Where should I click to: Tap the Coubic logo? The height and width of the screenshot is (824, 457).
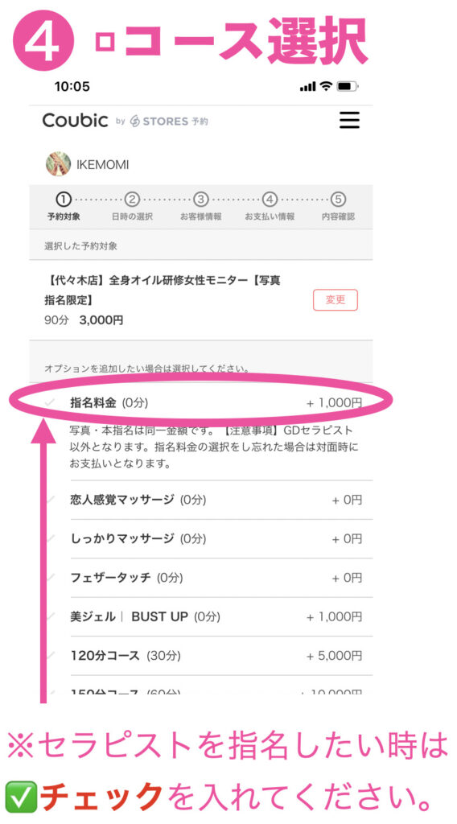point(75,121)
